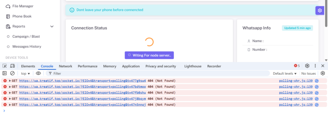Open the socket.io URL ending 477g9sw4
The width and height of the screenshot is (328, 132).
pos(82,81)
